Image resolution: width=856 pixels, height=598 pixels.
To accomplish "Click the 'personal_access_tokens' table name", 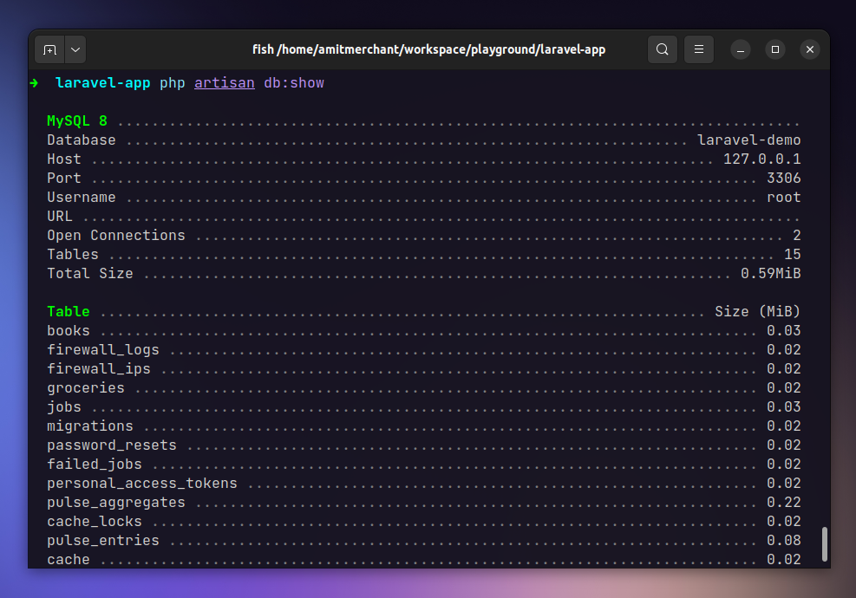I will tap(142, 484).
